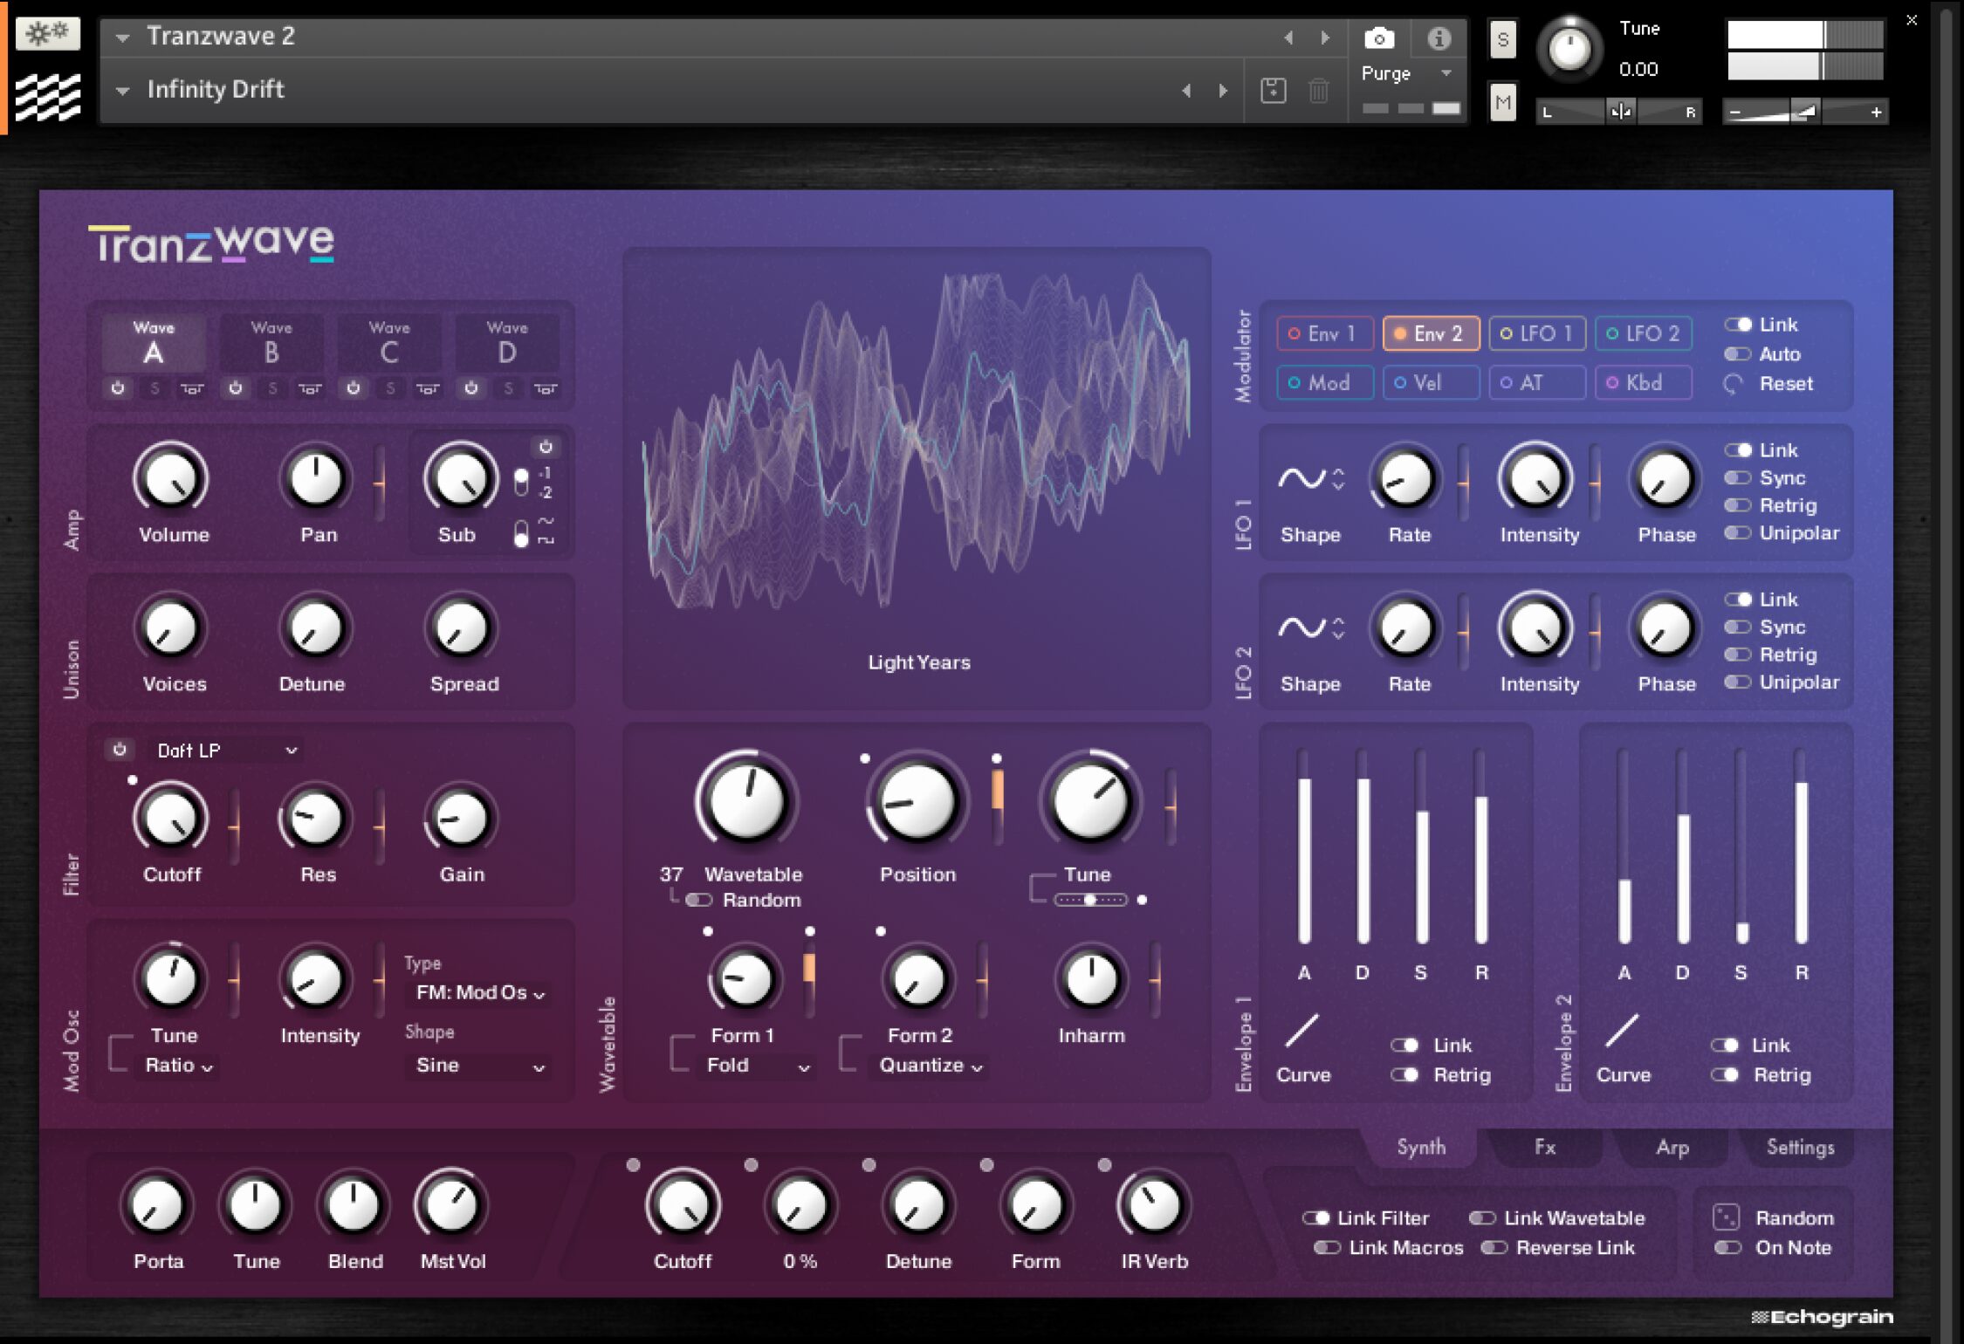The height and width of the screenshot is (1344, 1964).
Task: Solo the instrument with S button
Action: click(x=1502, y=39)
